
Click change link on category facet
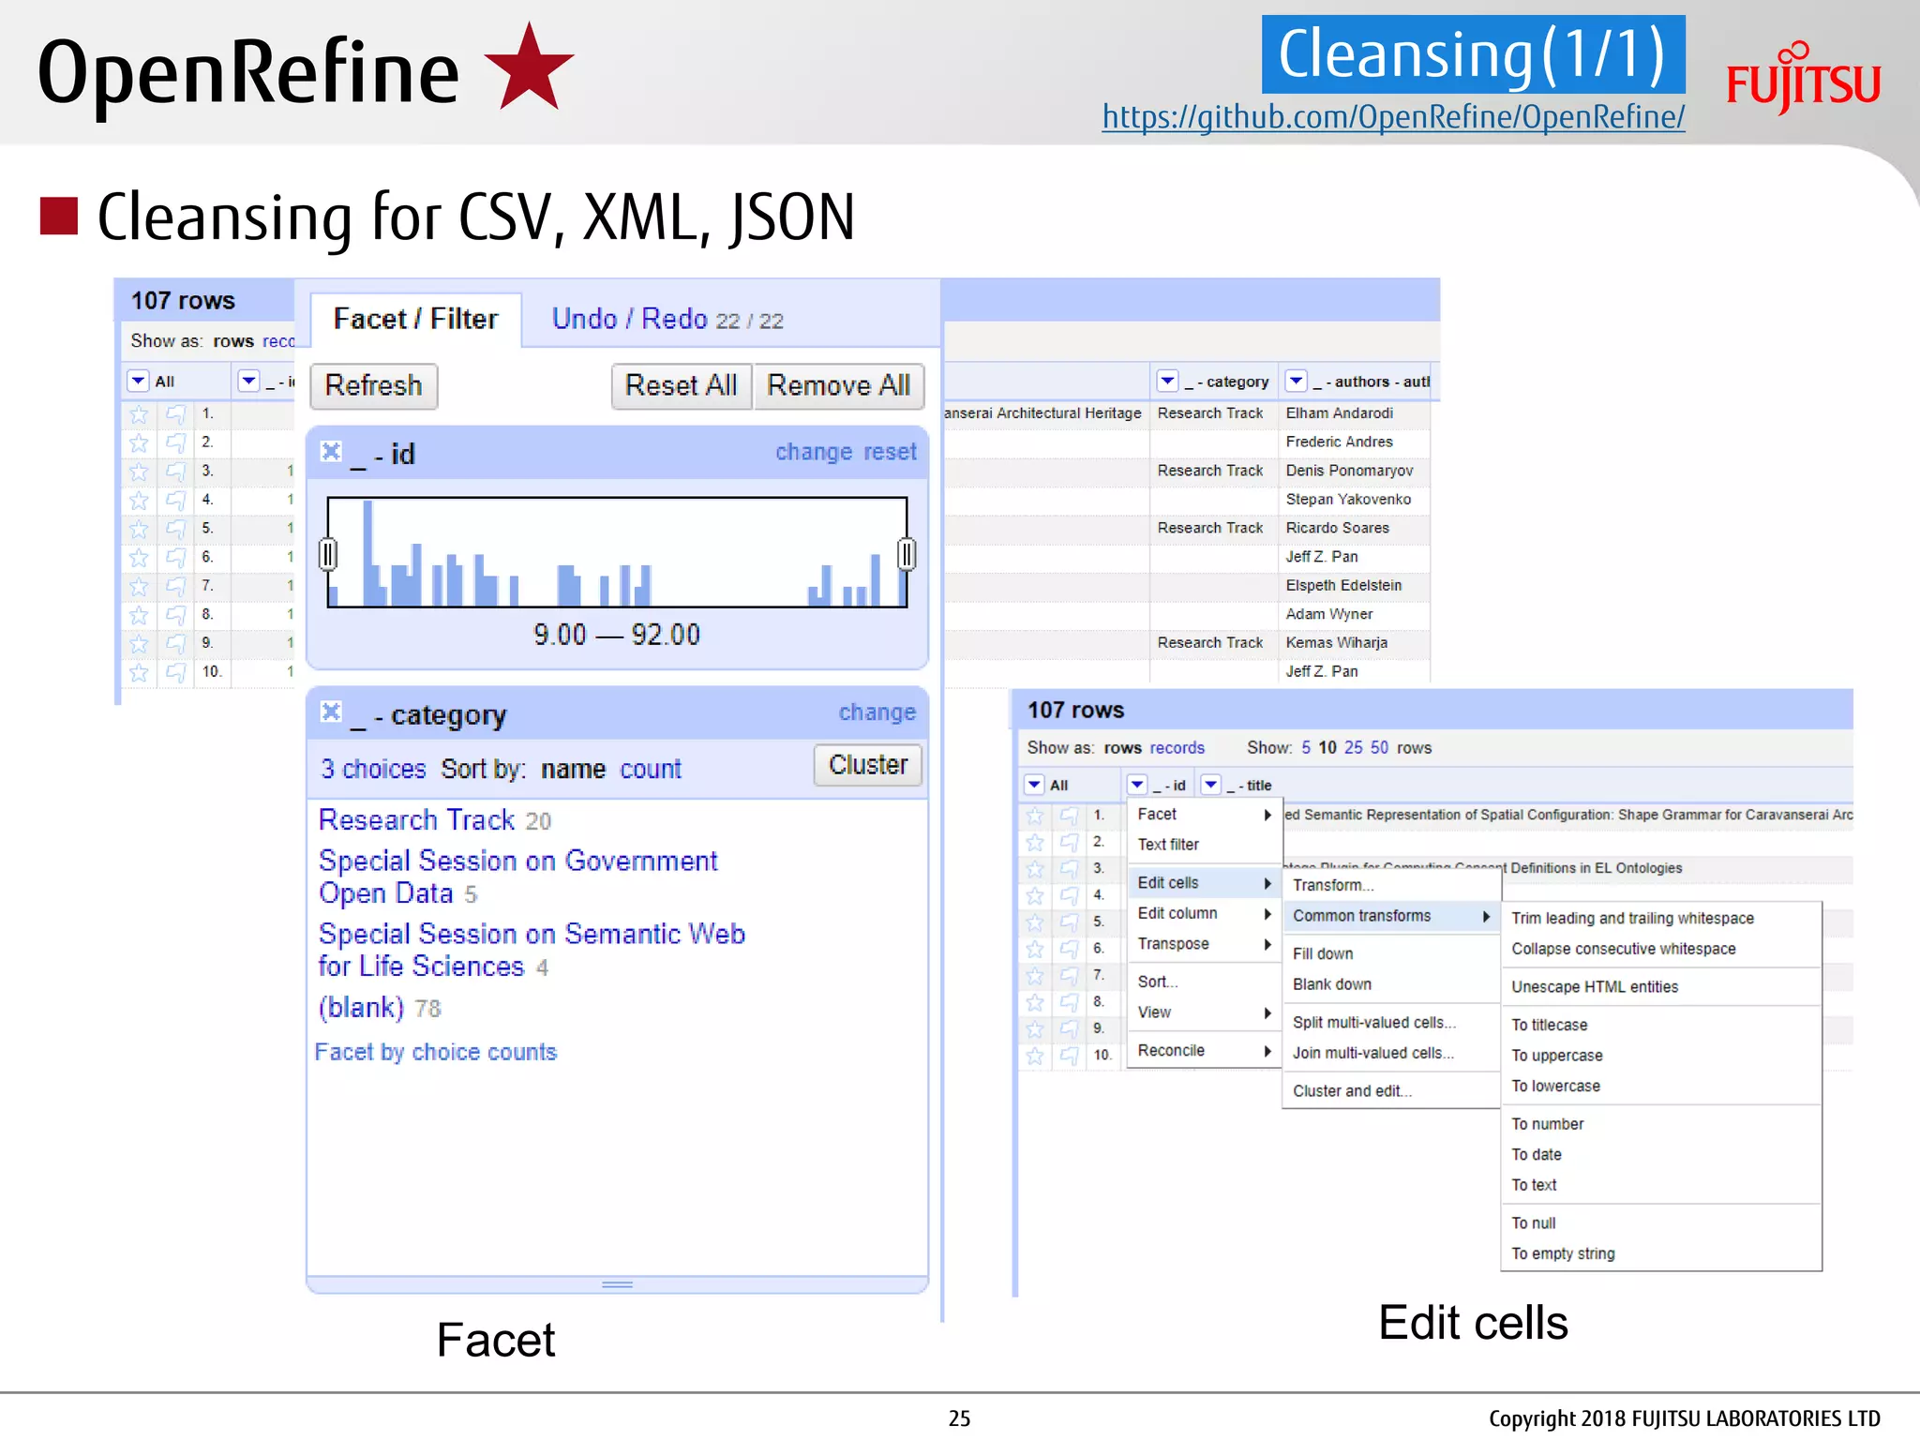click(877, 712)
